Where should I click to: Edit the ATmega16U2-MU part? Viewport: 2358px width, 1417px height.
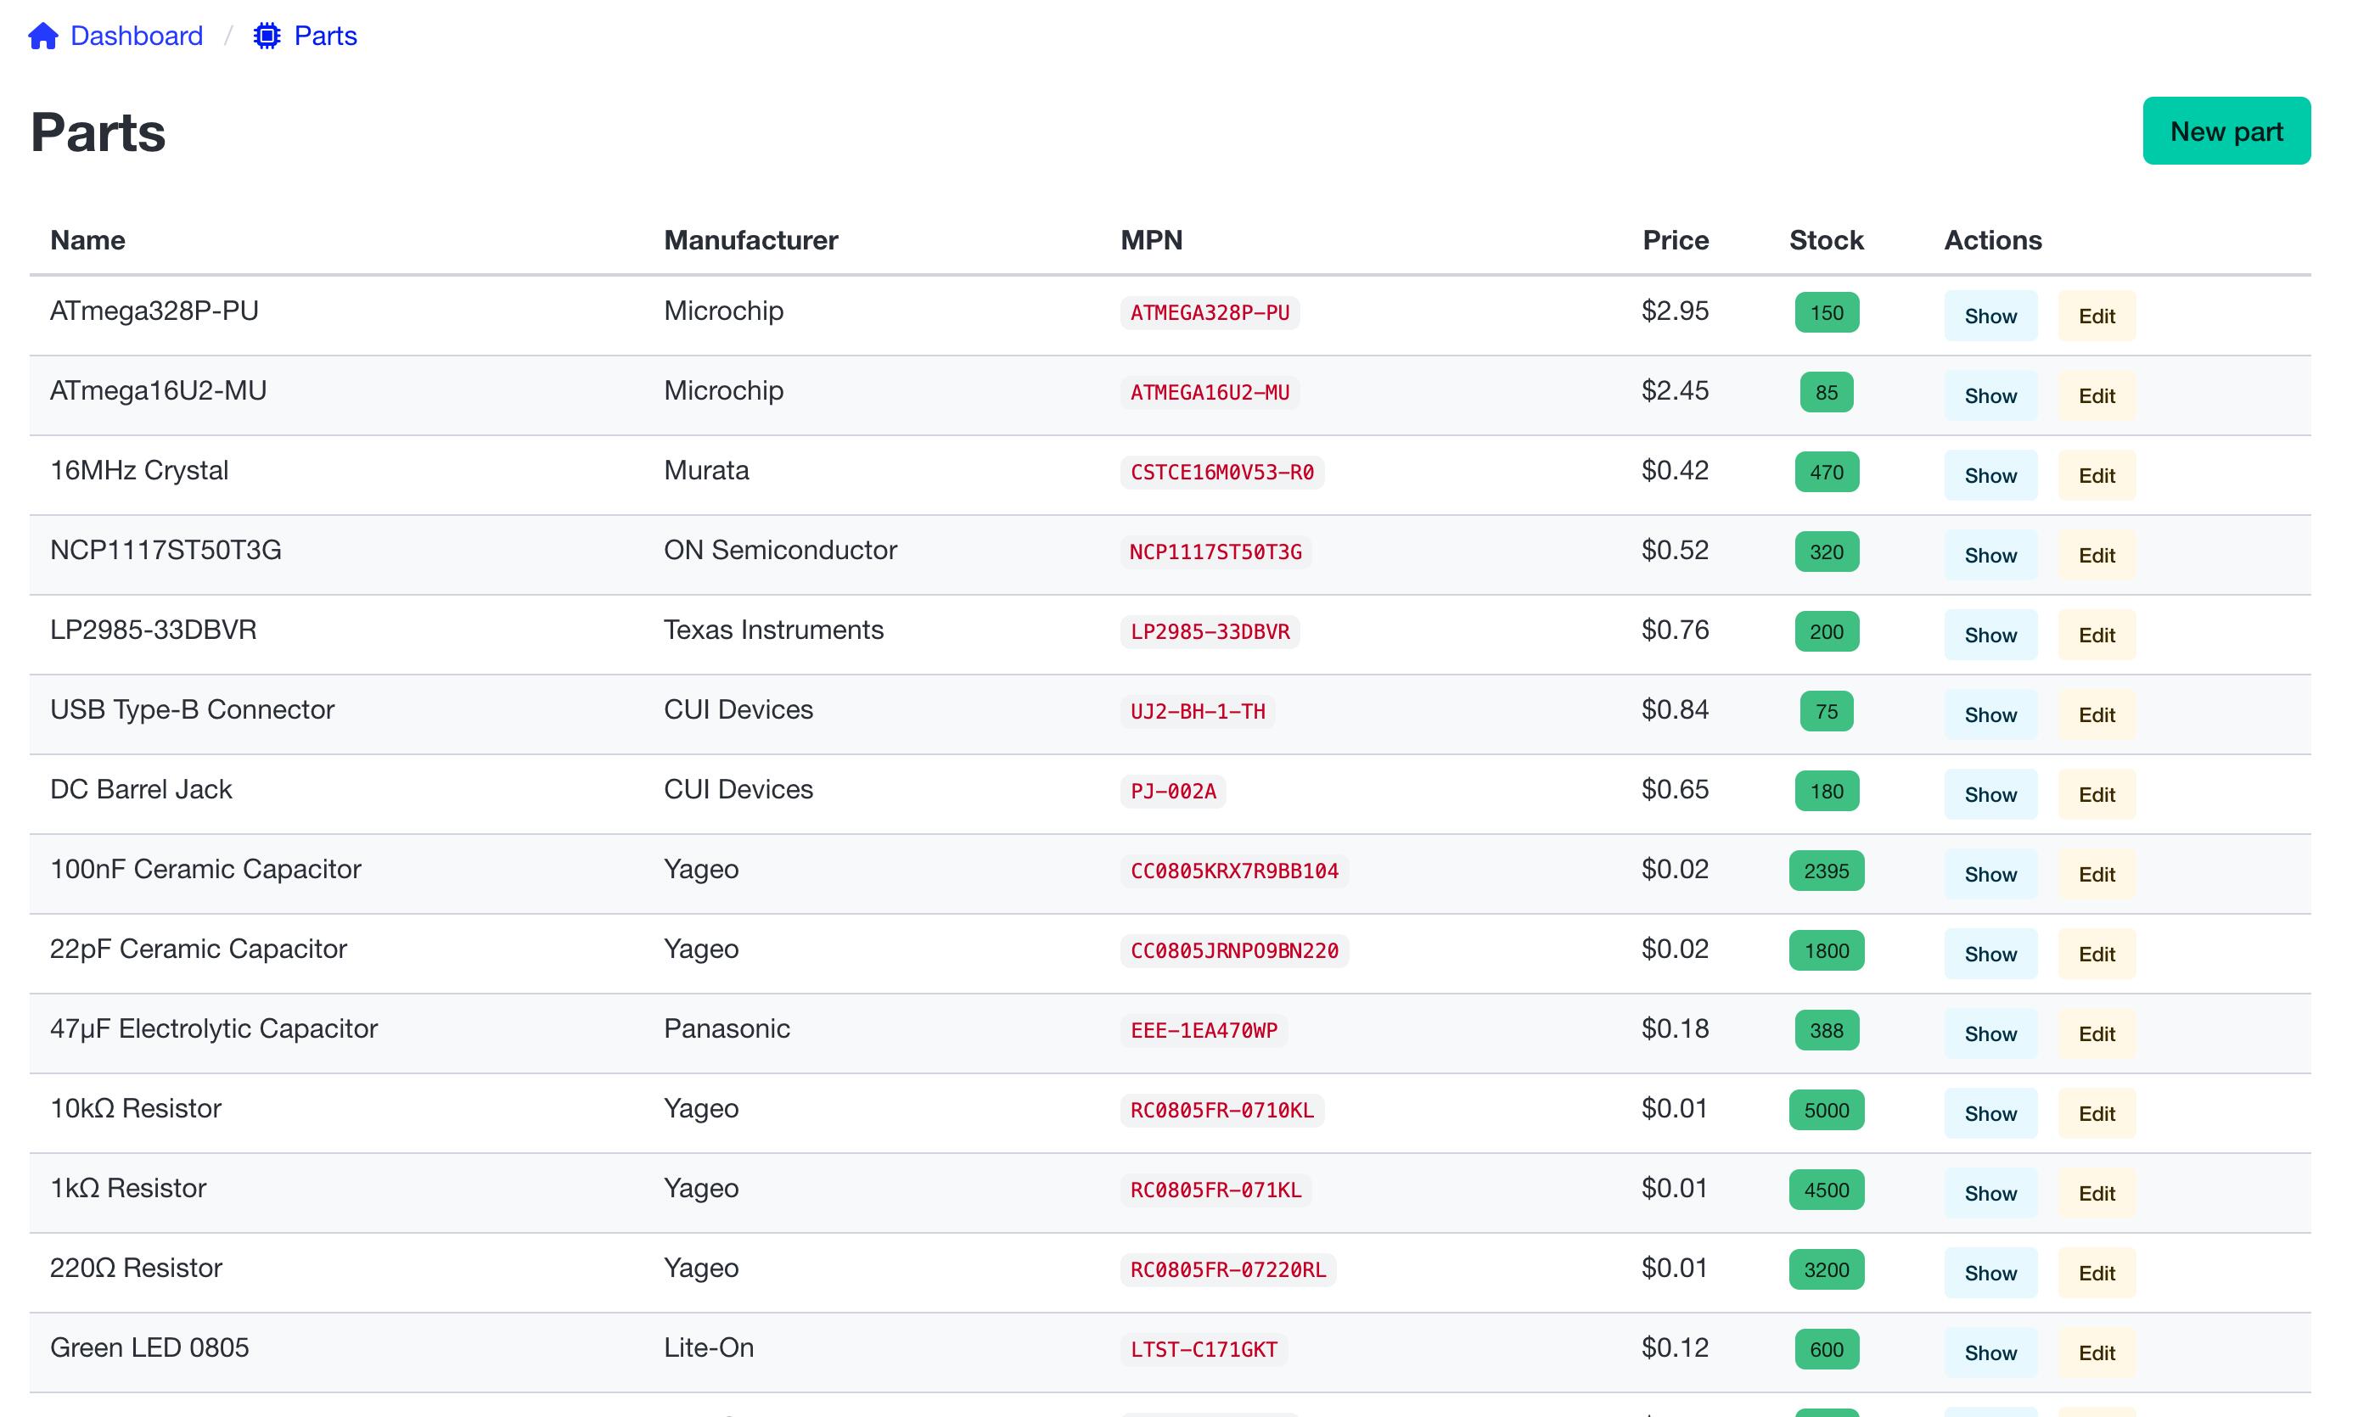pyautogui.click(x=2096, y=395)
